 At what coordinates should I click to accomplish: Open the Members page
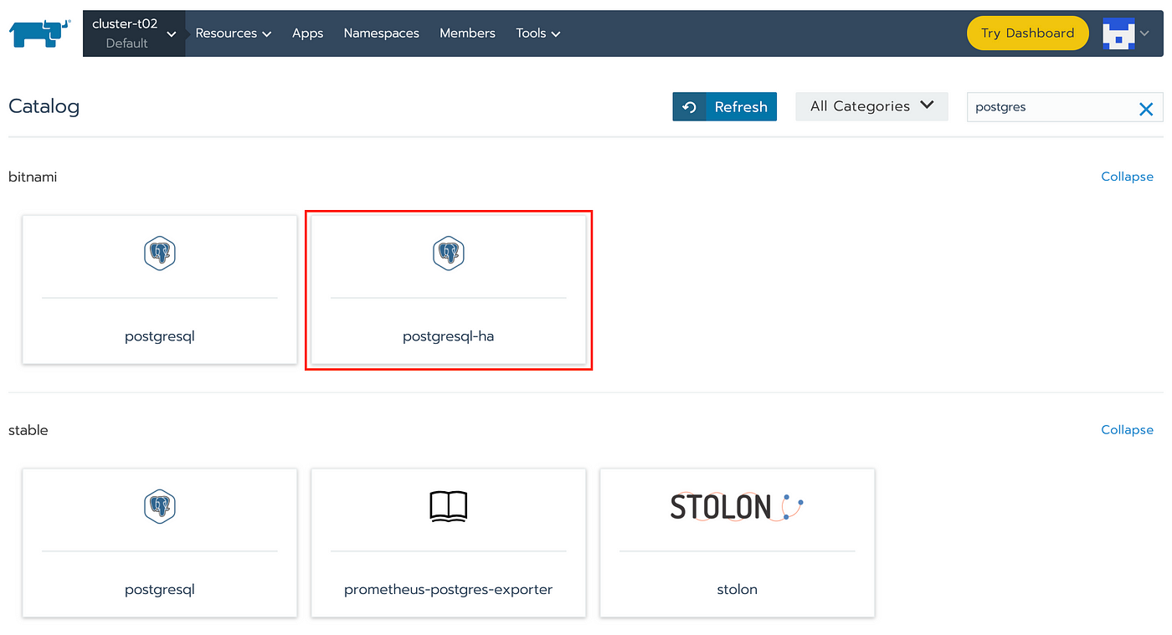point(467,33)
